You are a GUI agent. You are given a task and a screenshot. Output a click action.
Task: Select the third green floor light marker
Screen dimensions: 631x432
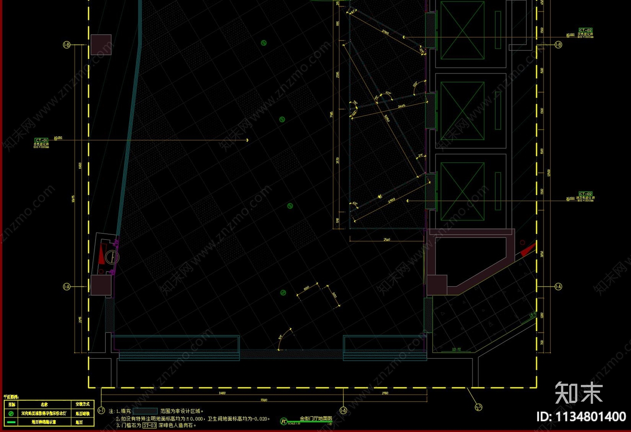click(290, 206)
